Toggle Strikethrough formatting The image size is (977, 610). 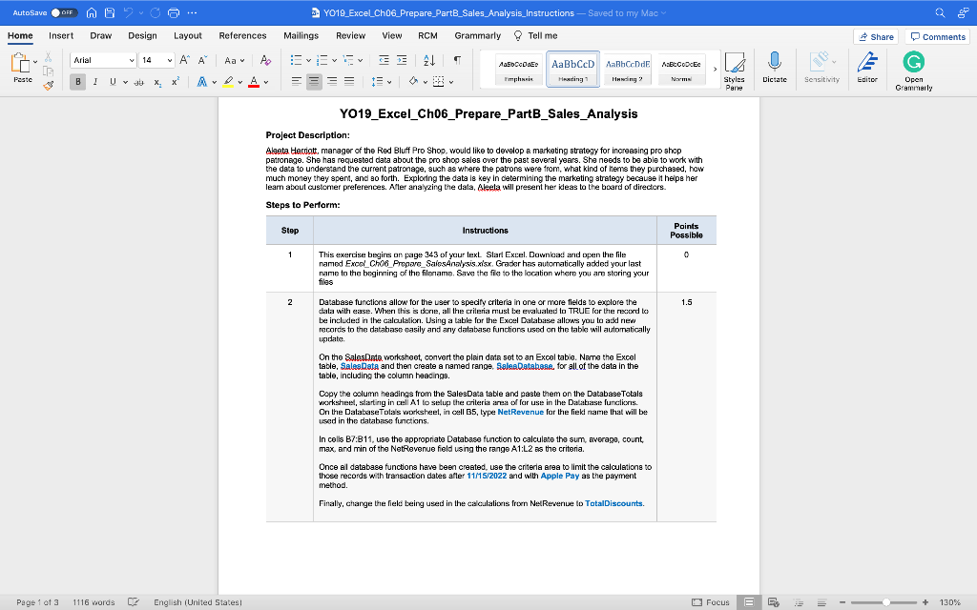tap(139, 82)
